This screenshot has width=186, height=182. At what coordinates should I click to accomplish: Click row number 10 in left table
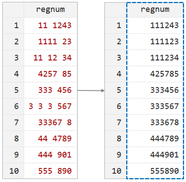click(13, 171)
